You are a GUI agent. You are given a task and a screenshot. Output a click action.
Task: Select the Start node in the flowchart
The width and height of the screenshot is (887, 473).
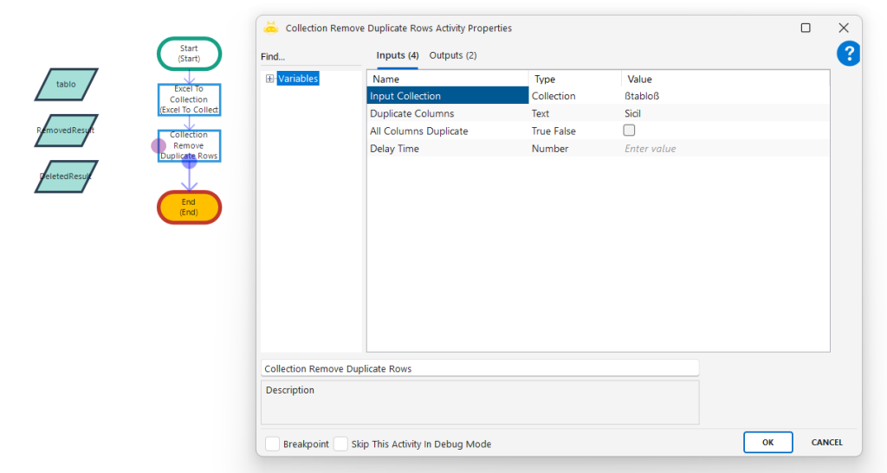pyautogui.click(x=189, y=54)
